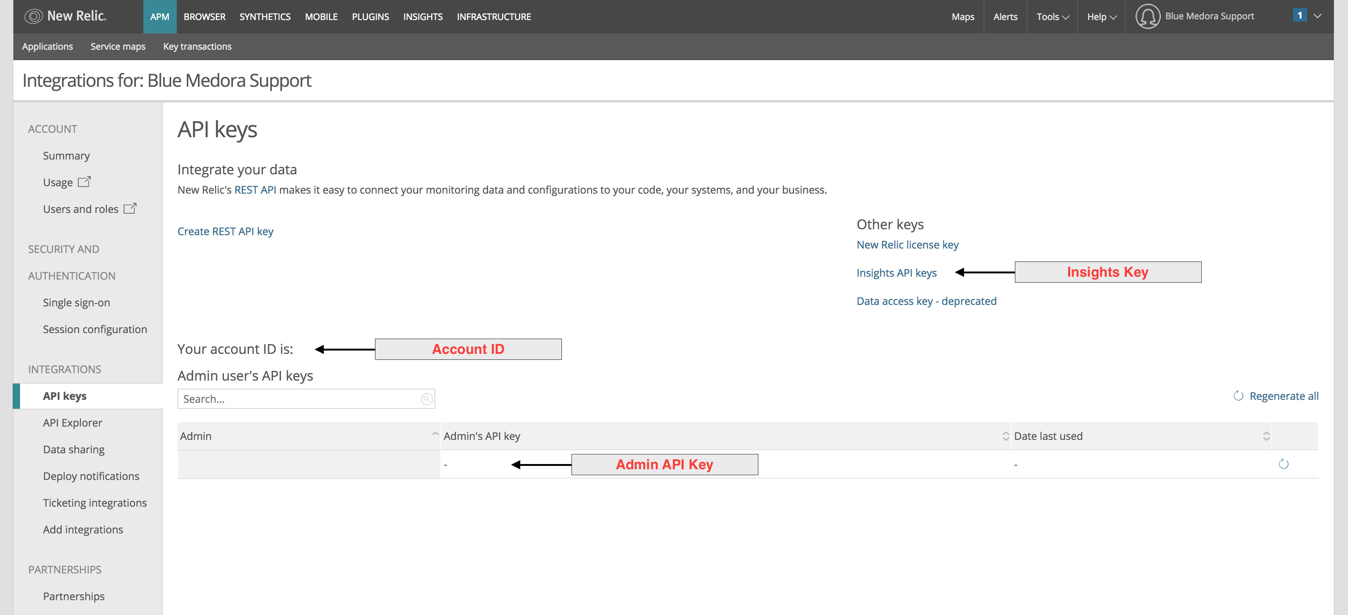Open Users and roles external icon
The image size is (1348, 615).
coord(130,208)
